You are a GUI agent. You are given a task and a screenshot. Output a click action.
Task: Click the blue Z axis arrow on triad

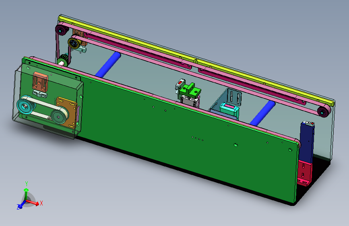click(21, 205)
